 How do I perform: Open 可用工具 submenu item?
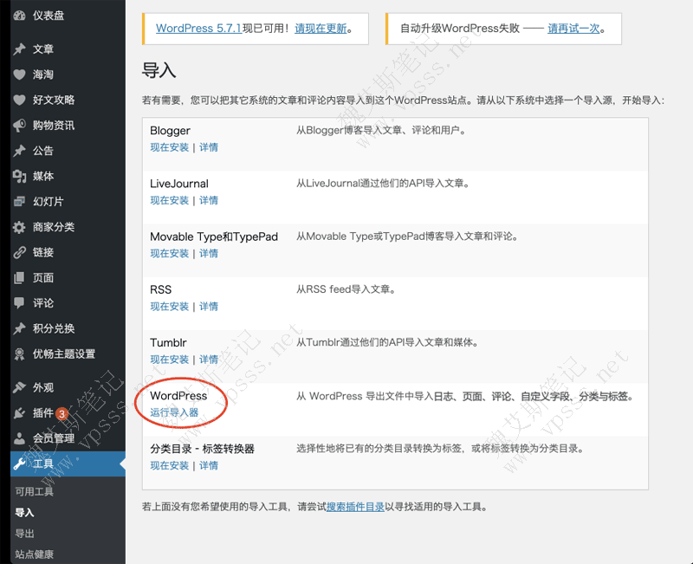[x=34, y=491]
